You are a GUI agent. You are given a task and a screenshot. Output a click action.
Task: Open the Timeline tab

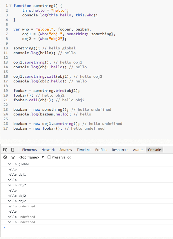84,150
